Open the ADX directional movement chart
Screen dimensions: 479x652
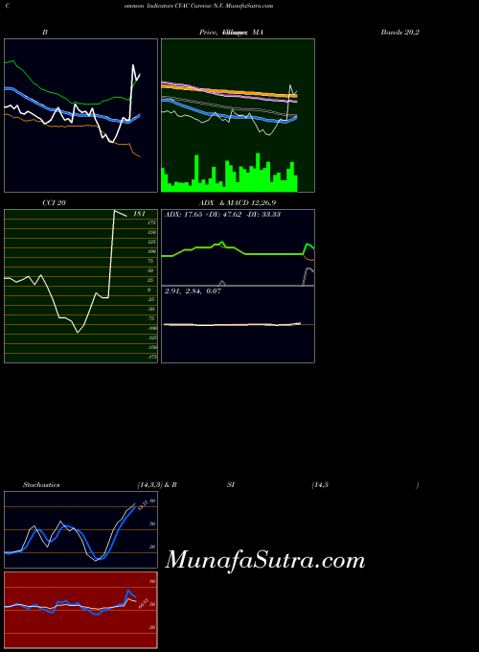(238, 247)
